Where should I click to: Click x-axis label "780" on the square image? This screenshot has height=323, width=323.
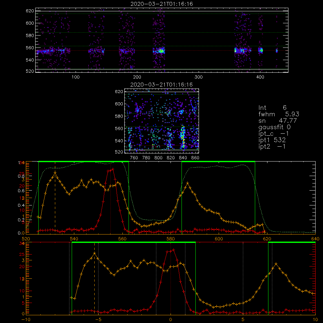click(x=146, y=158)
